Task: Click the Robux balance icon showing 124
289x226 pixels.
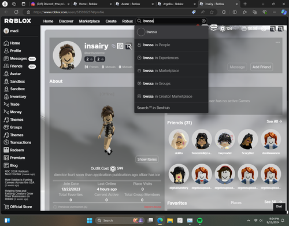Action: [226, 29]
